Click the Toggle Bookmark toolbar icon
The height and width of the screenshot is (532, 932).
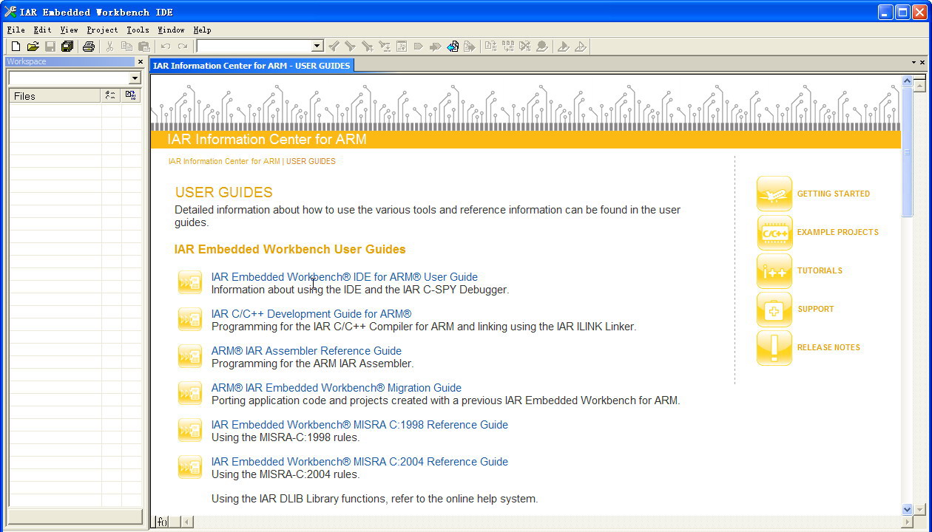[418, 47]
